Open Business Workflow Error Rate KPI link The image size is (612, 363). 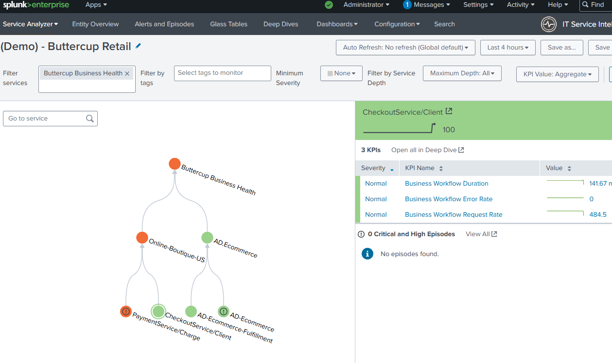pyautogui.click(x=448, y=199)
